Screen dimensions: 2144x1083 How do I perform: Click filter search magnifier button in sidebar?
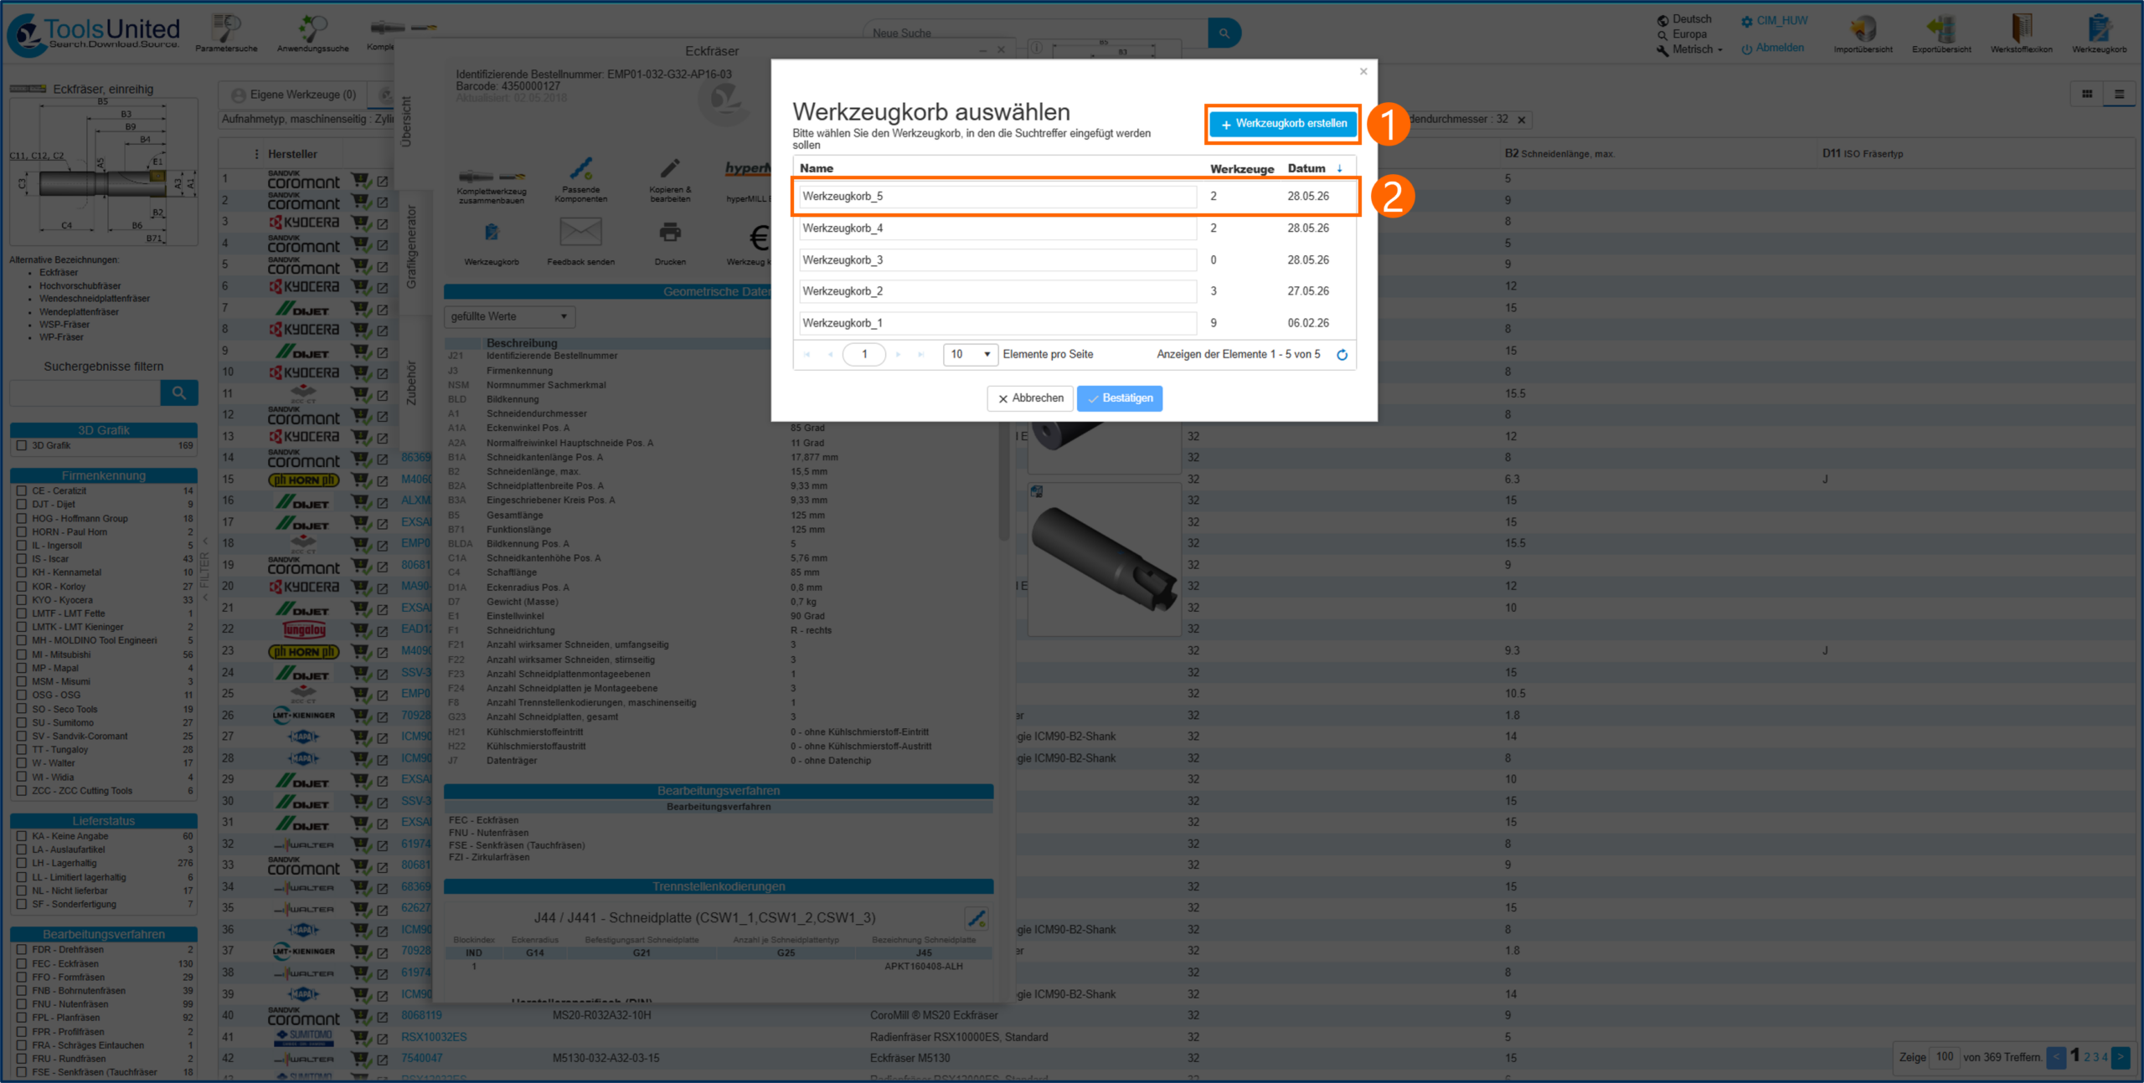tap(179, 393)
